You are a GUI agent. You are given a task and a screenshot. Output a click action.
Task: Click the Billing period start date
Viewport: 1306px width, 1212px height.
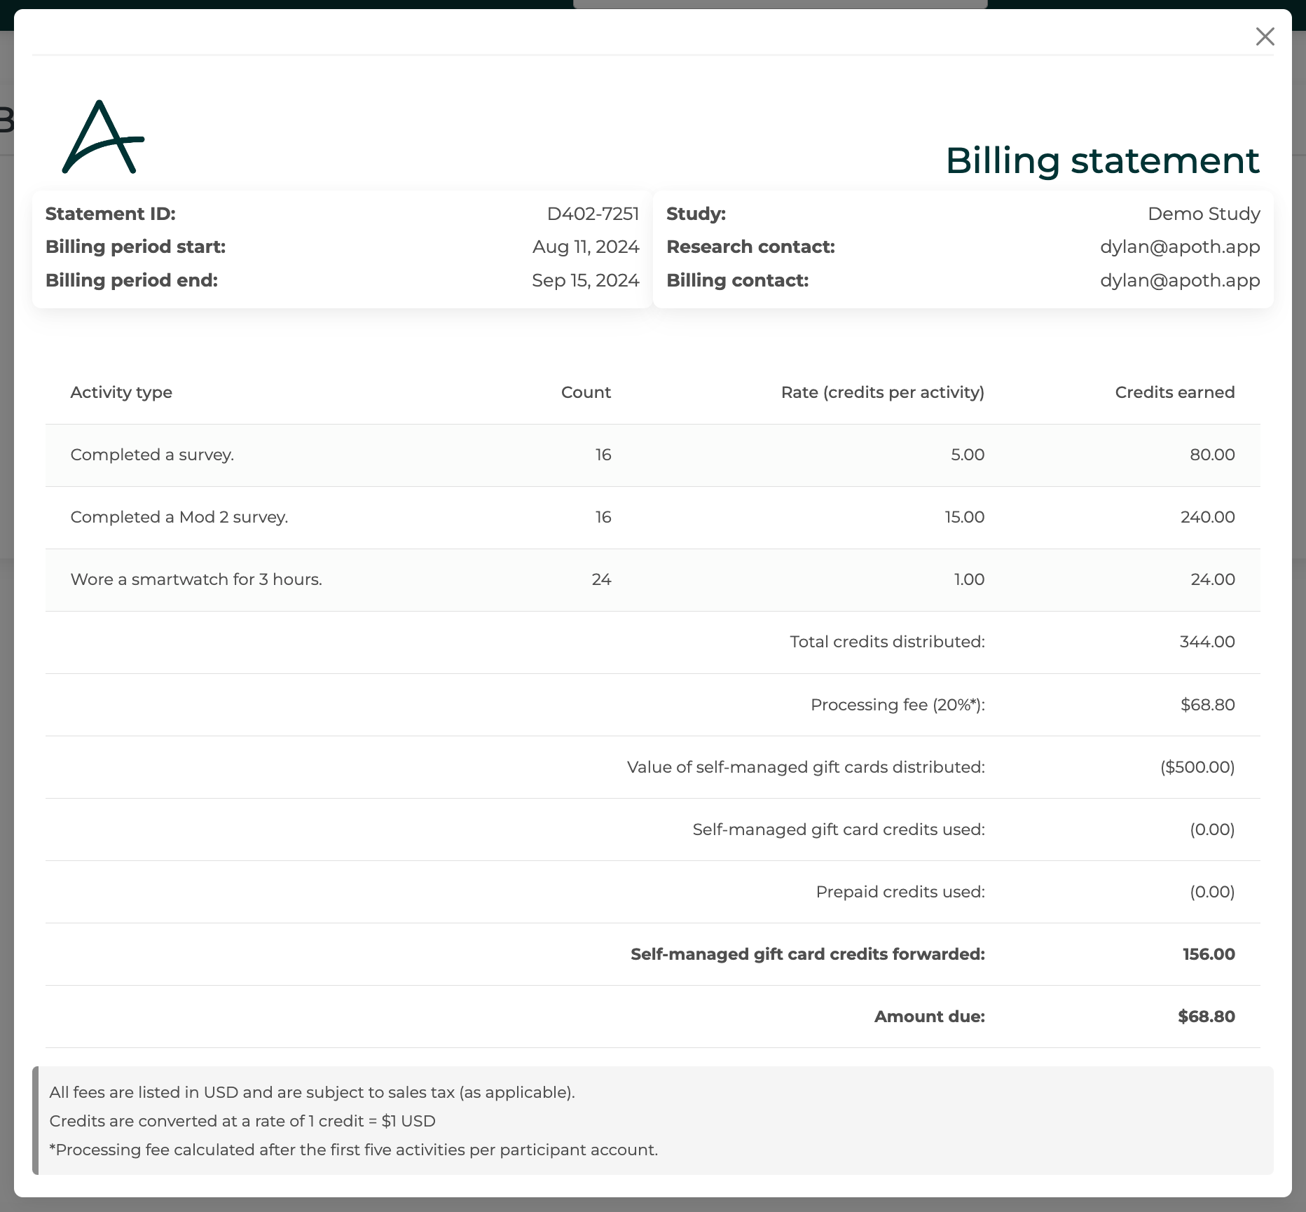pyautogui.click(x=586, y=247)
